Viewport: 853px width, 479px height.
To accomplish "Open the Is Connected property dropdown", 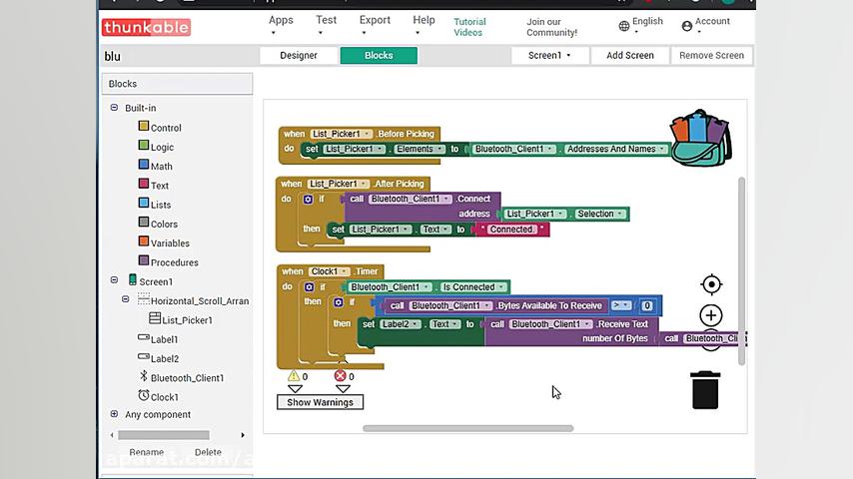I will [472, 287].
